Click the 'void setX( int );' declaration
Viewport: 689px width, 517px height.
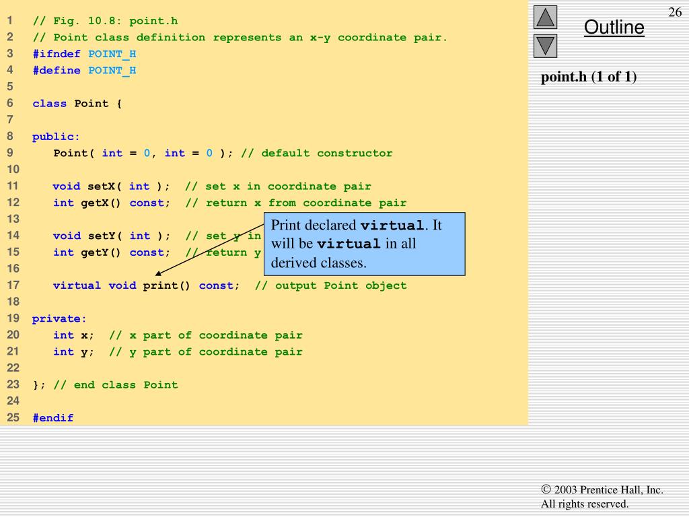[x=111, y=186]
